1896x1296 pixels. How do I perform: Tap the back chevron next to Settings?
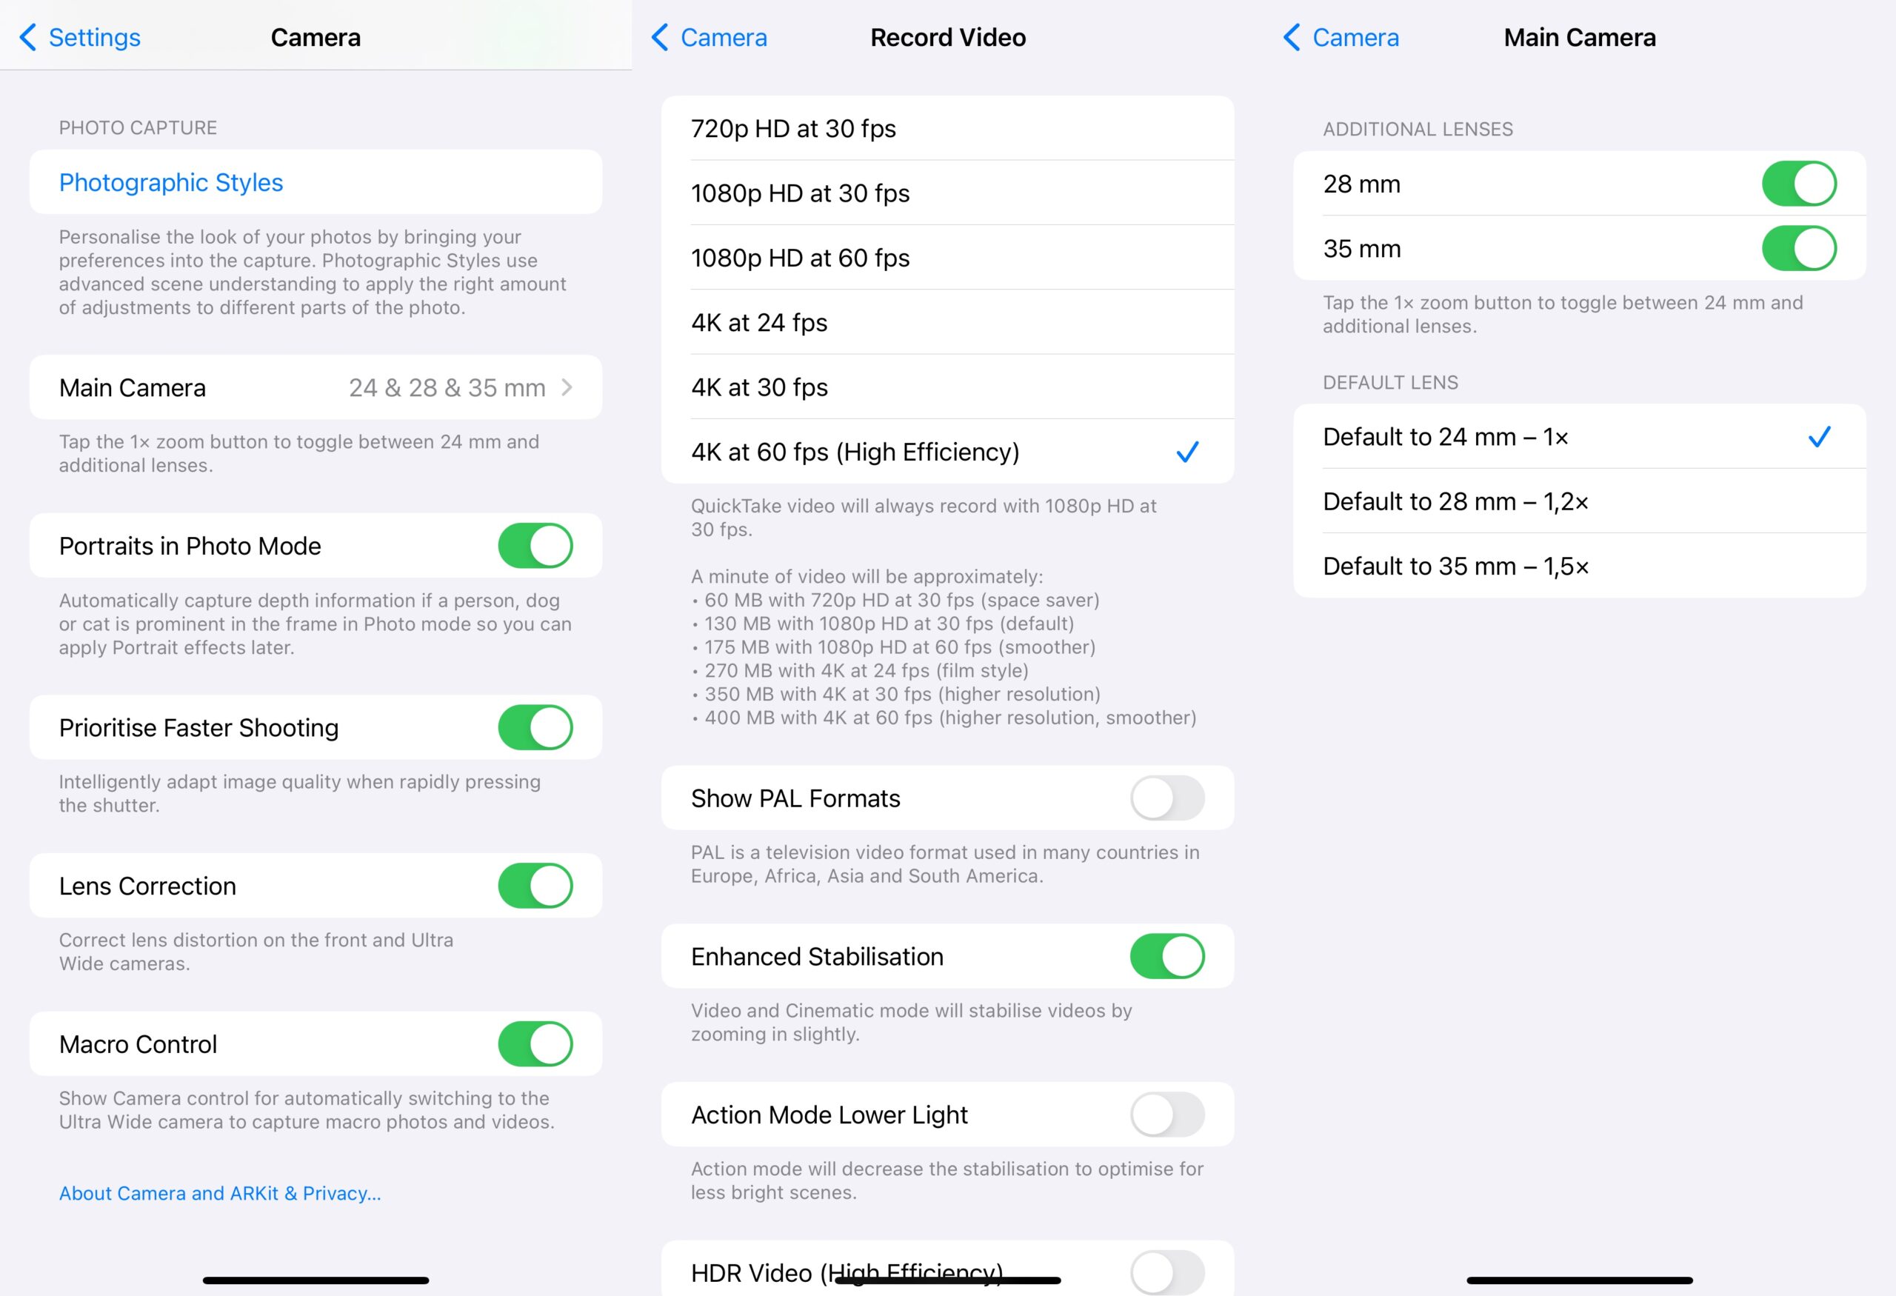click(x=27, y=38)
